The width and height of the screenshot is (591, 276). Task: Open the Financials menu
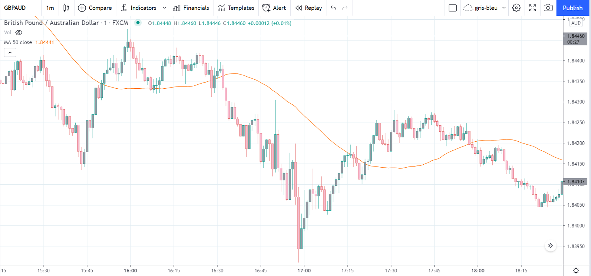(x=191, y=8)
